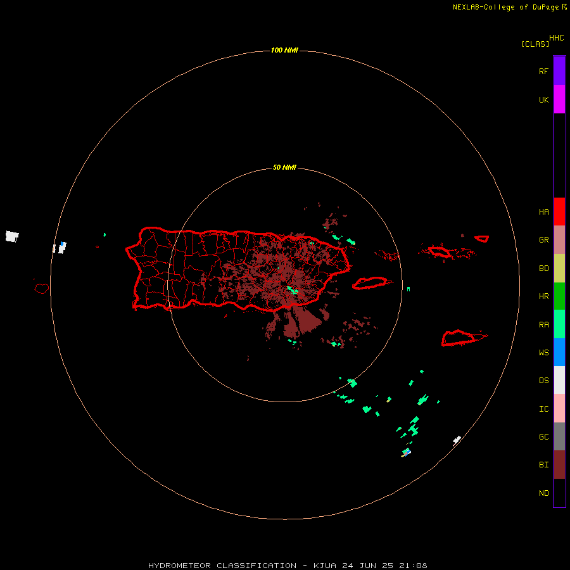Click the white dry-snow echo at the far left edge
570x570 pixels.
(12, 236)
